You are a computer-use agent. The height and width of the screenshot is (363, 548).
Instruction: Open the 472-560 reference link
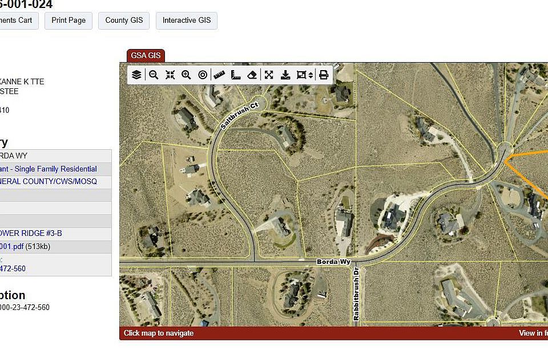click(13, 269)
